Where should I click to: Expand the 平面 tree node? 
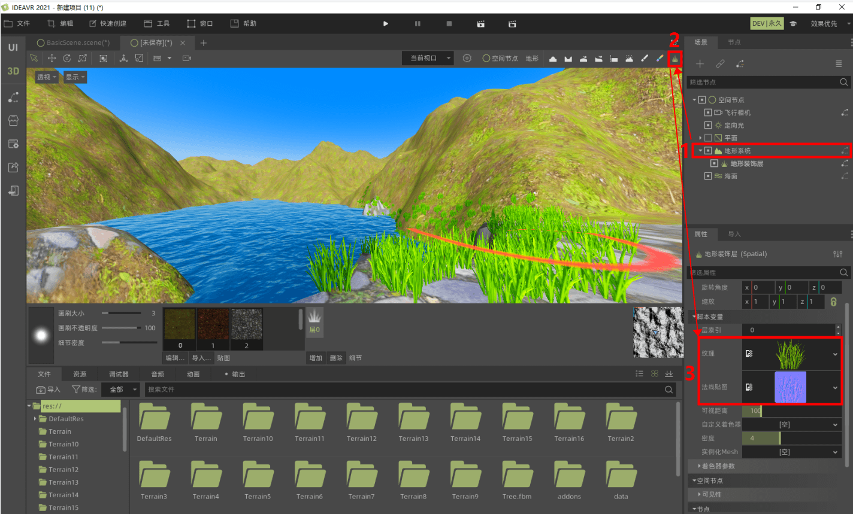700,138
